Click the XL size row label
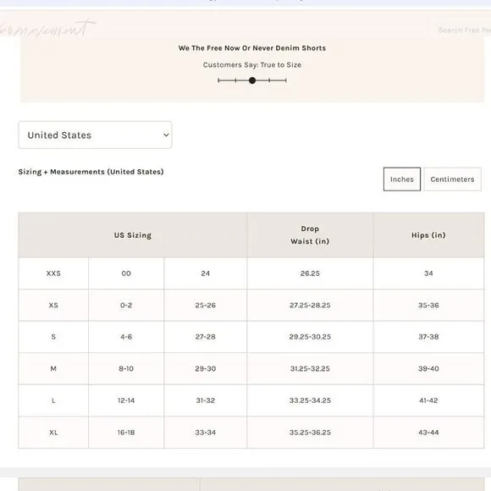 pyautogui.click(x=53, y=433)
